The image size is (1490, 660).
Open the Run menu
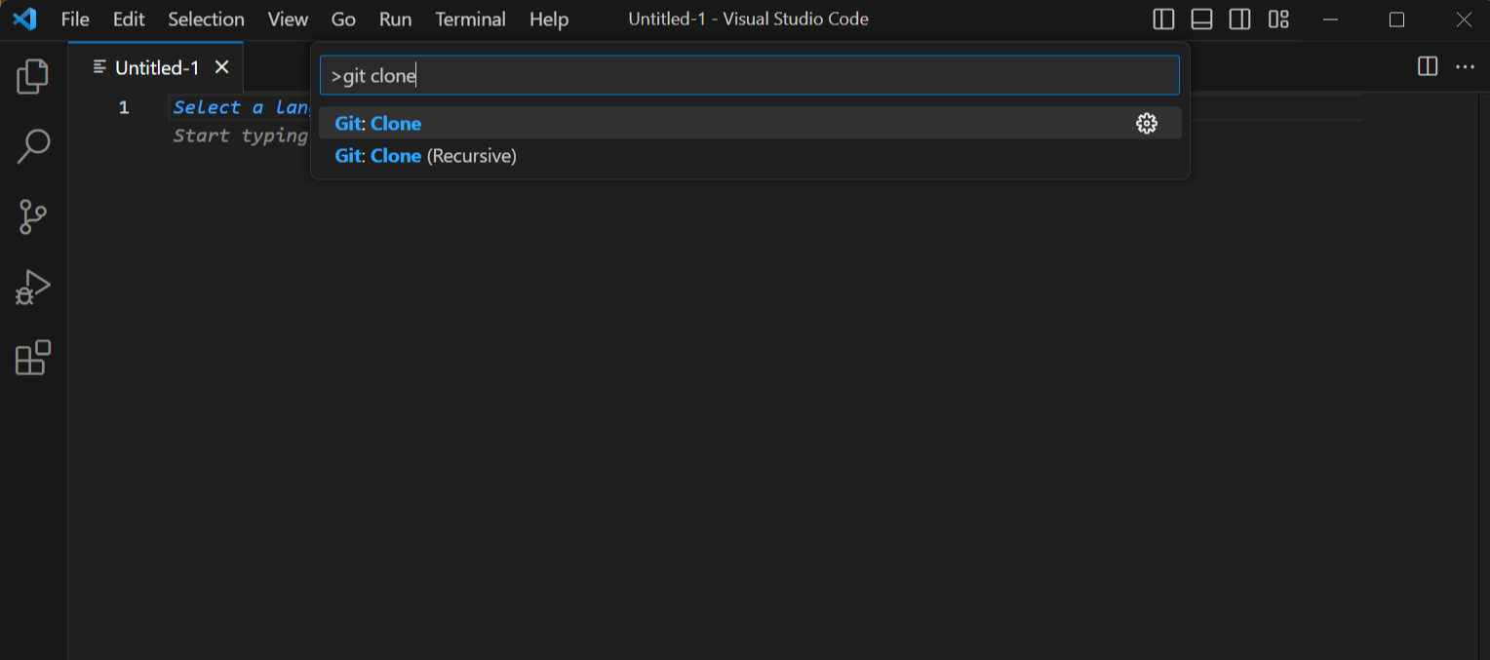(395, 19)
